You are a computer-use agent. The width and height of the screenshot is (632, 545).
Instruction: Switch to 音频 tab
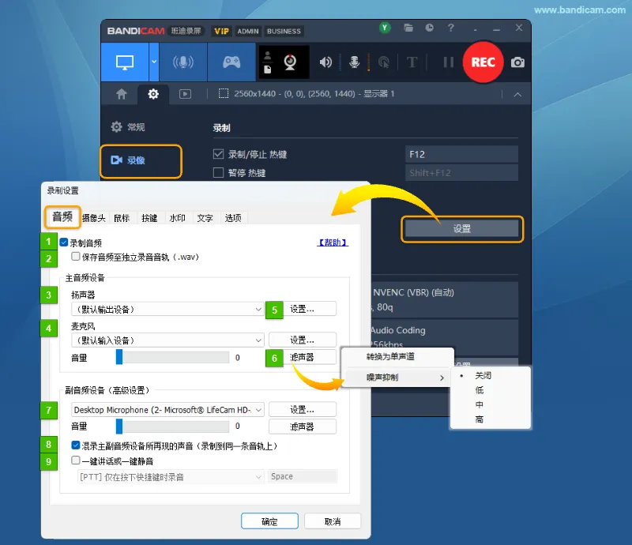point(62,217)
